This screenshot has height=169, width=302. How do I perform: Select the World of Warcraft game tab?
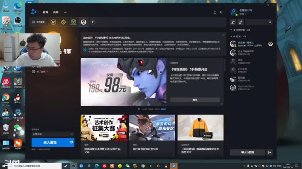tap(53, 22)
